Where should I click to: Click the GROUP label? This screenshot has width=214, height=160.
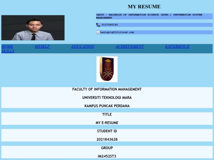107,148
